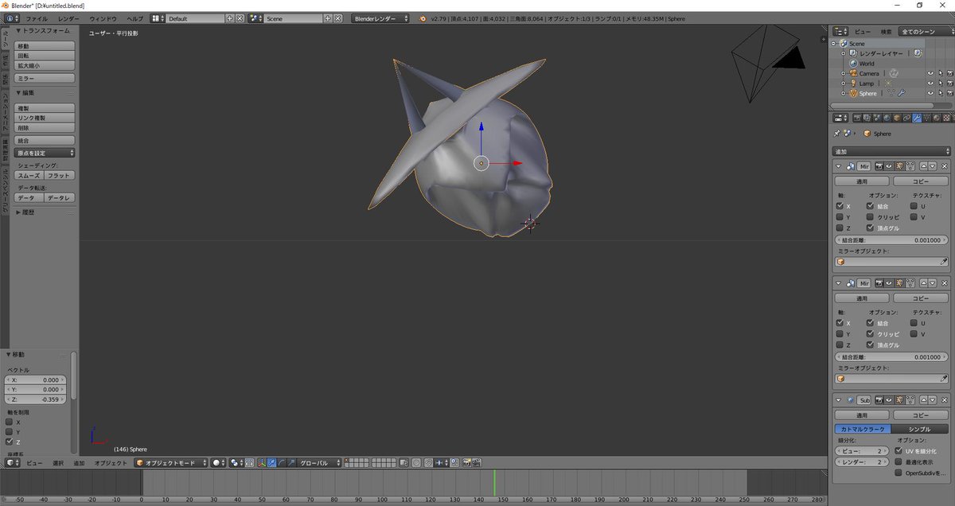Click the ビュー subdivision level field

(862, 450)
